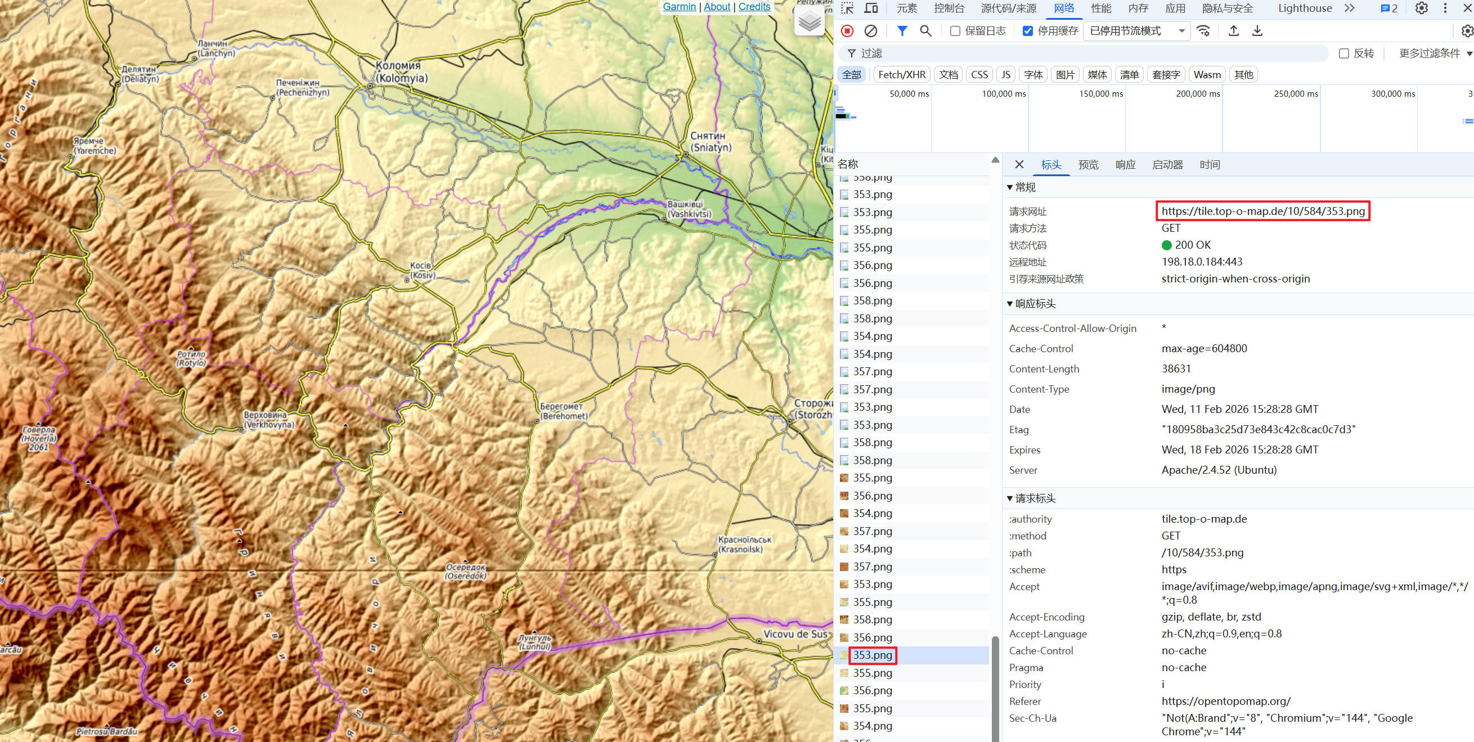Open the 已停用节流模式 throttling dropdown
This screenshot has width=1474, height=742.
1136,31
